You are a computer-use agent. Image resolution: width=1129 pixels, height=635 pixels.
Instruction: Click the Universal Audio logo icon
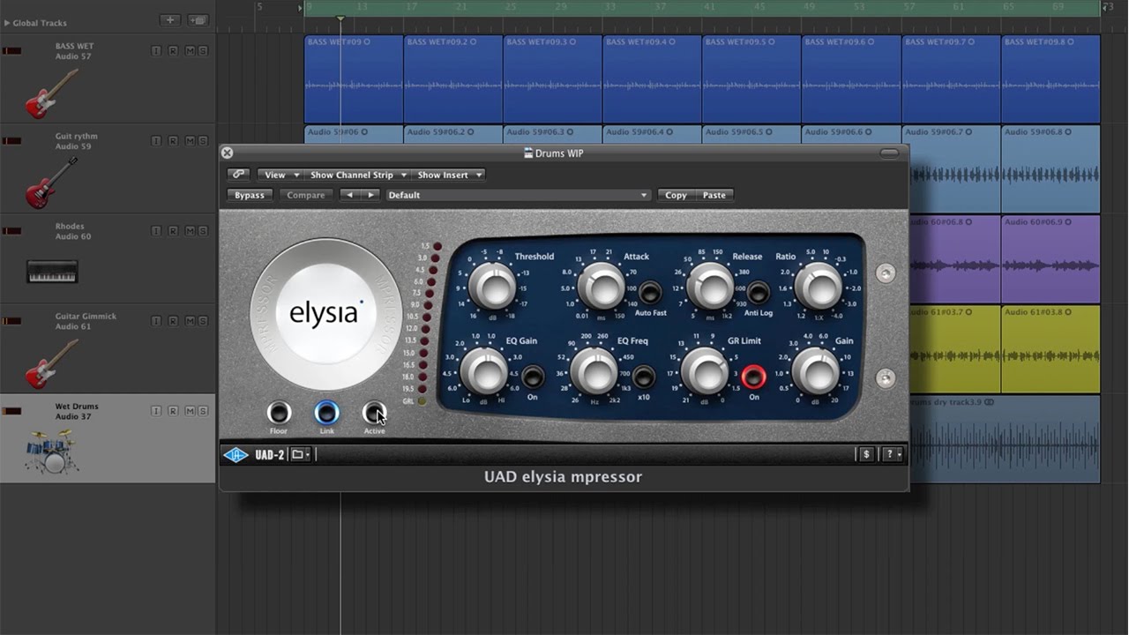(x=236, y=455)
